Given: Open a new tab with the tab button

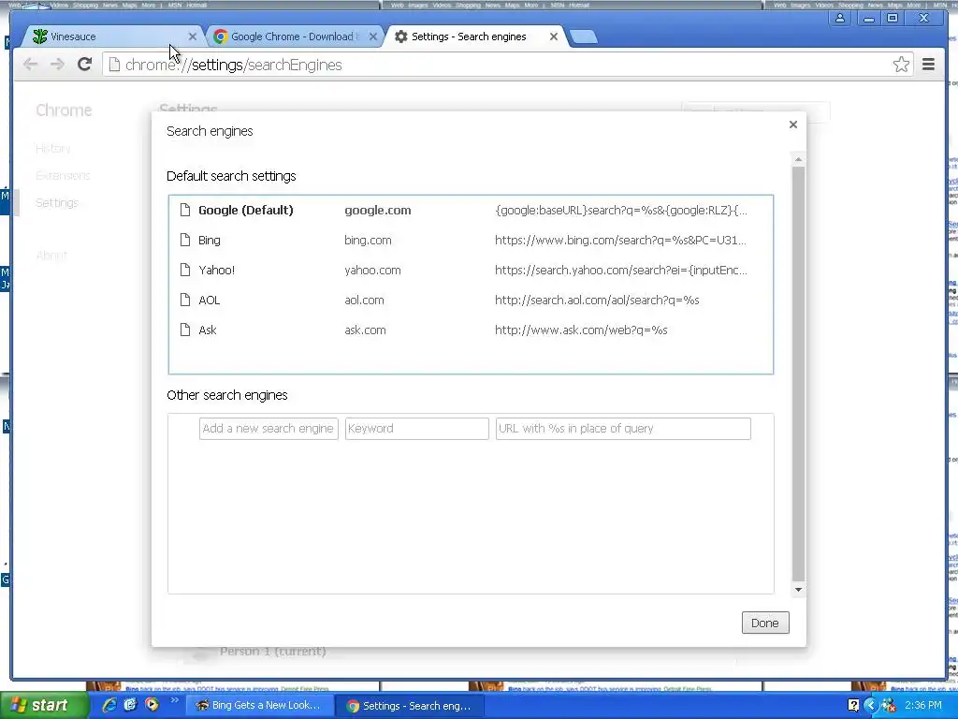Looking at the screenshot, I should (x=584, y=37).
